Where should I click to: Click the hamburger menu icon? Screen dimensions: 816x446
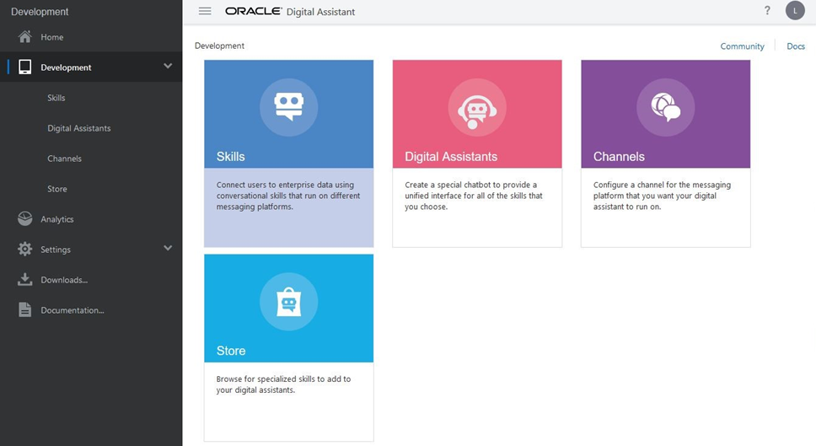pyautogui.click(x=205, y=11)
